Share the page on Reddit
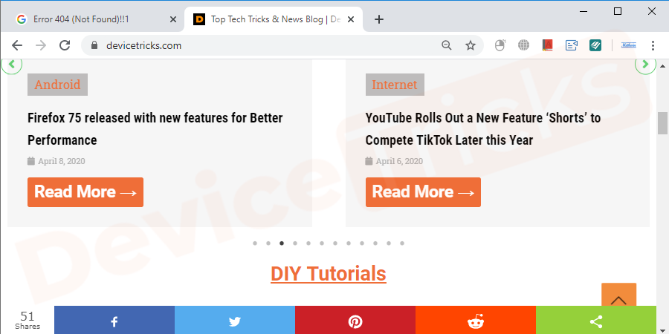This screenshot has width=669, height=334. 475,321
